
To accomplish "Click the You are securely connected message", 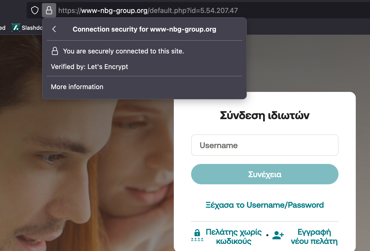I will (124, 51).
